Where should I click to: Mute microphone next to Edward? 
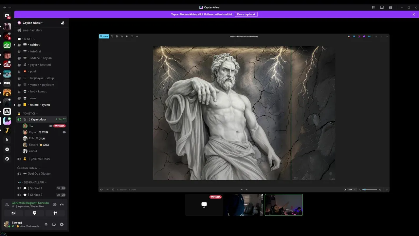pos(46,225)
